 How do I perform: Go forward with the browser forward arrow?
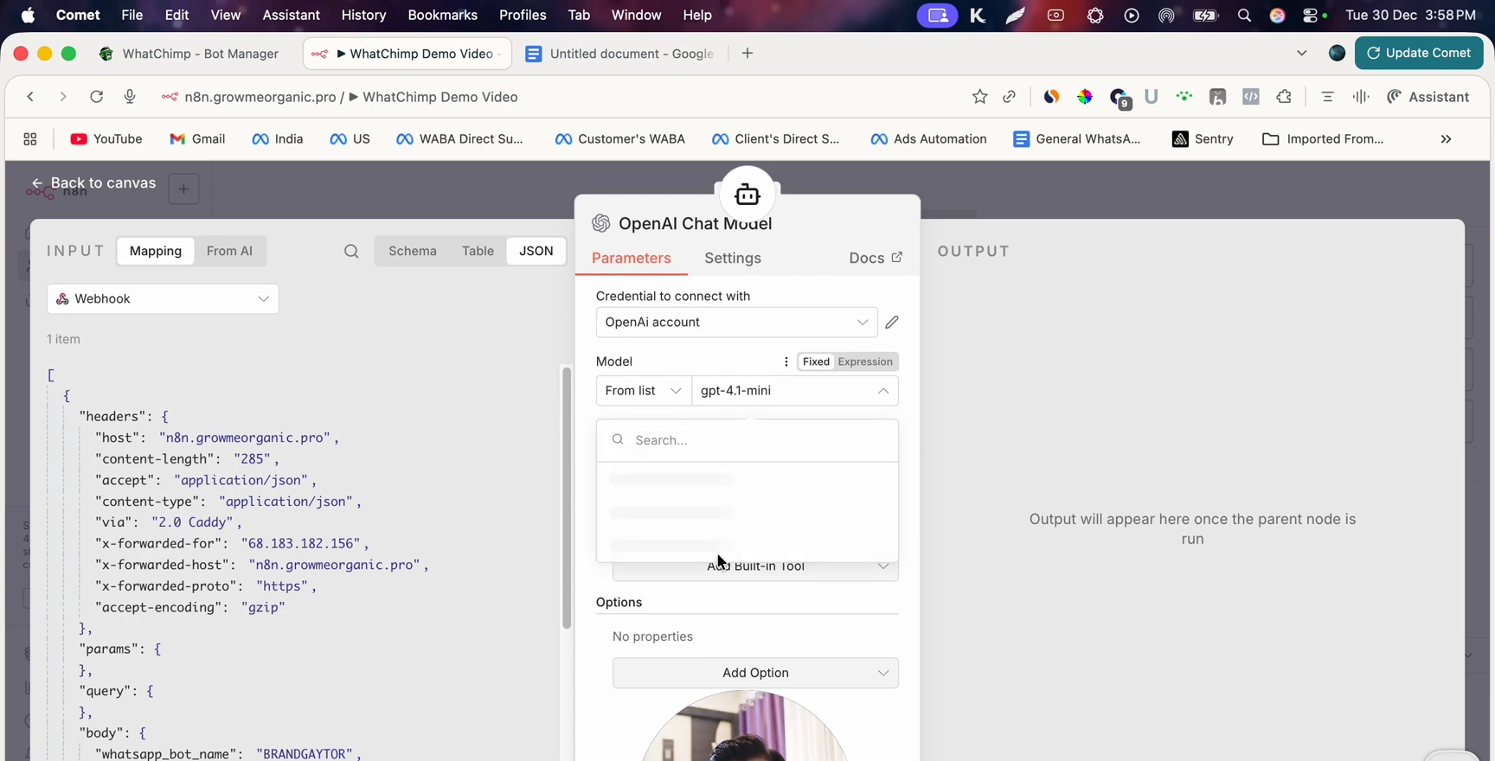(62, 97)
